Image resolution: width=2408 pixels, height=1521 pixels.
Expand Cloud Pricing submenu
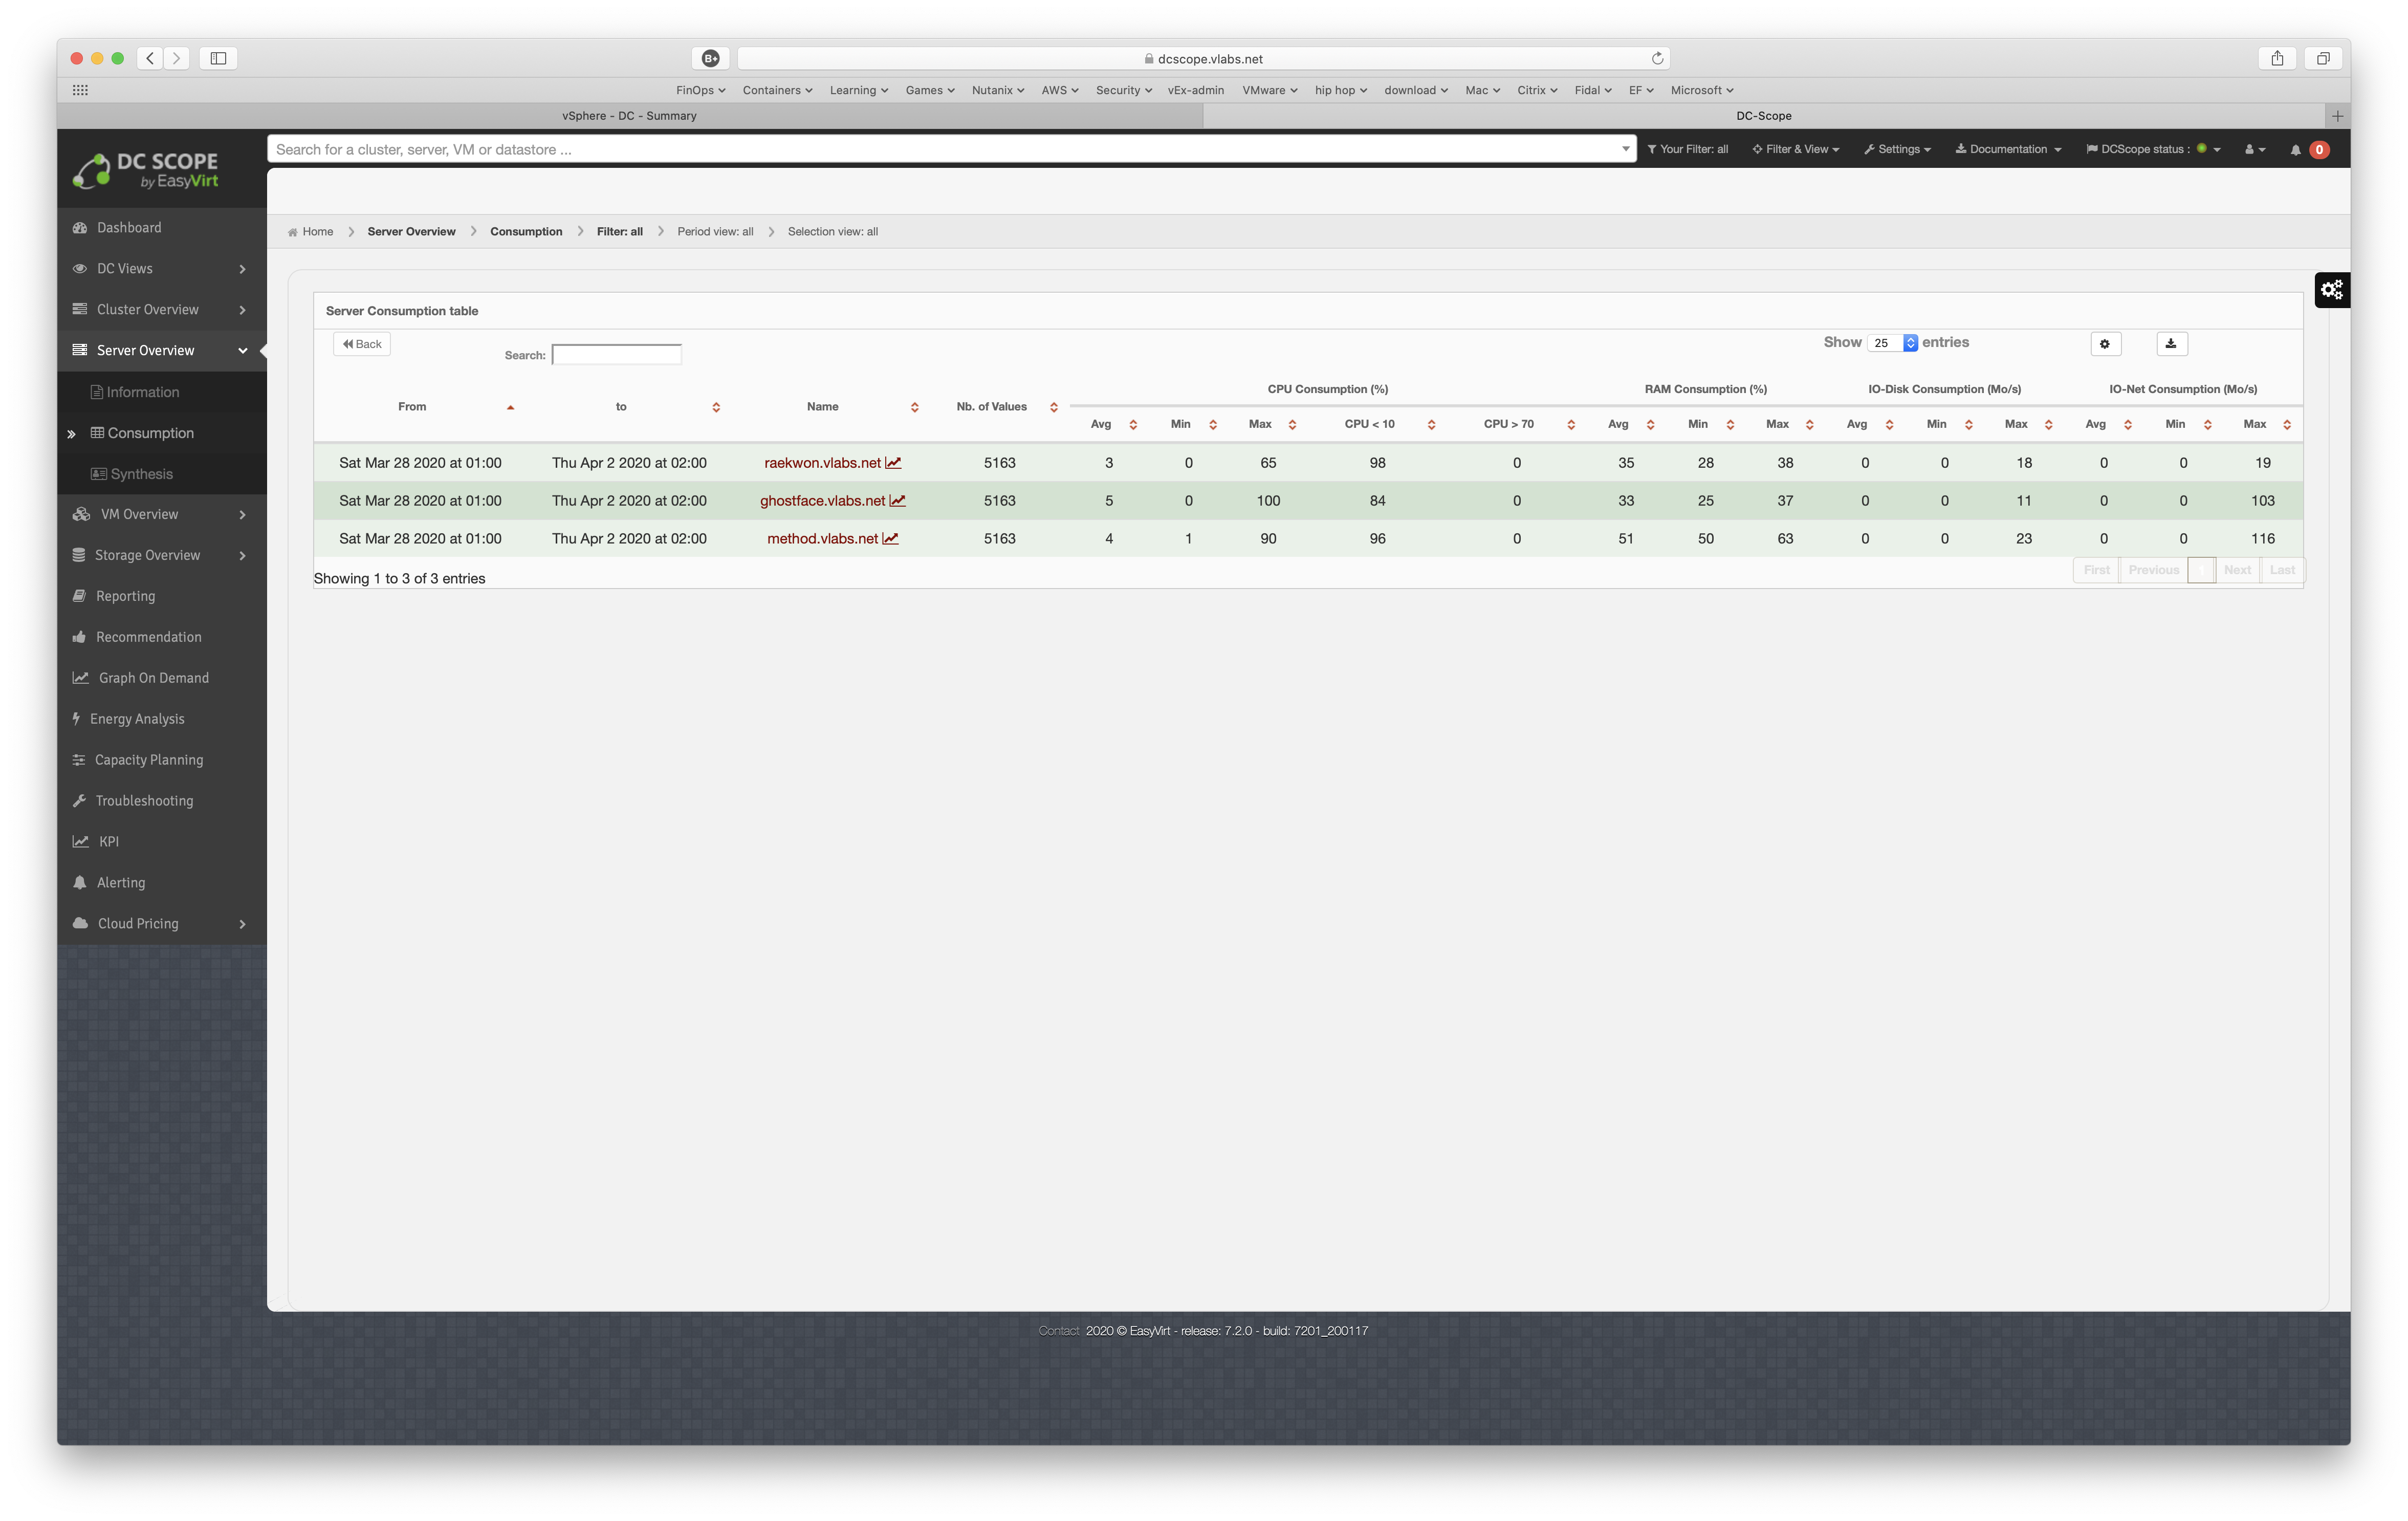[x=162, y=924]
